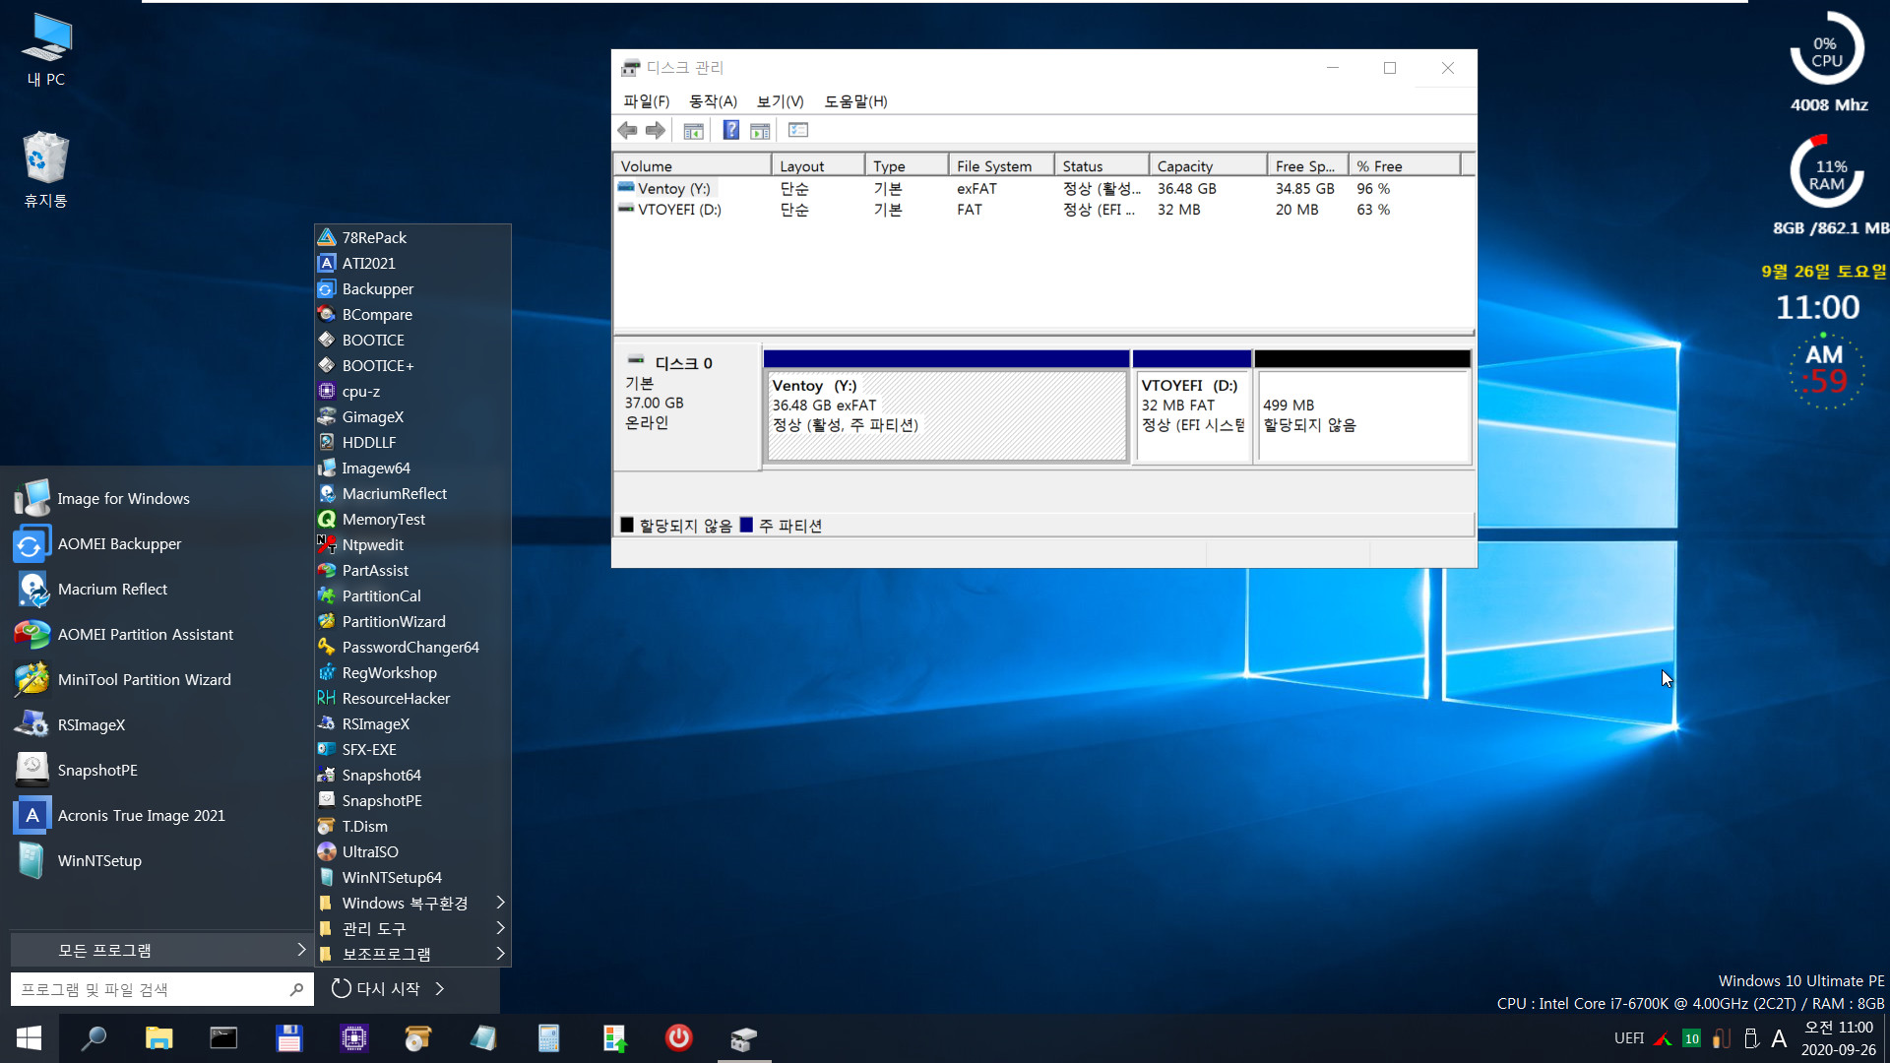Open the 파일(F) menu

coord(646,101)
